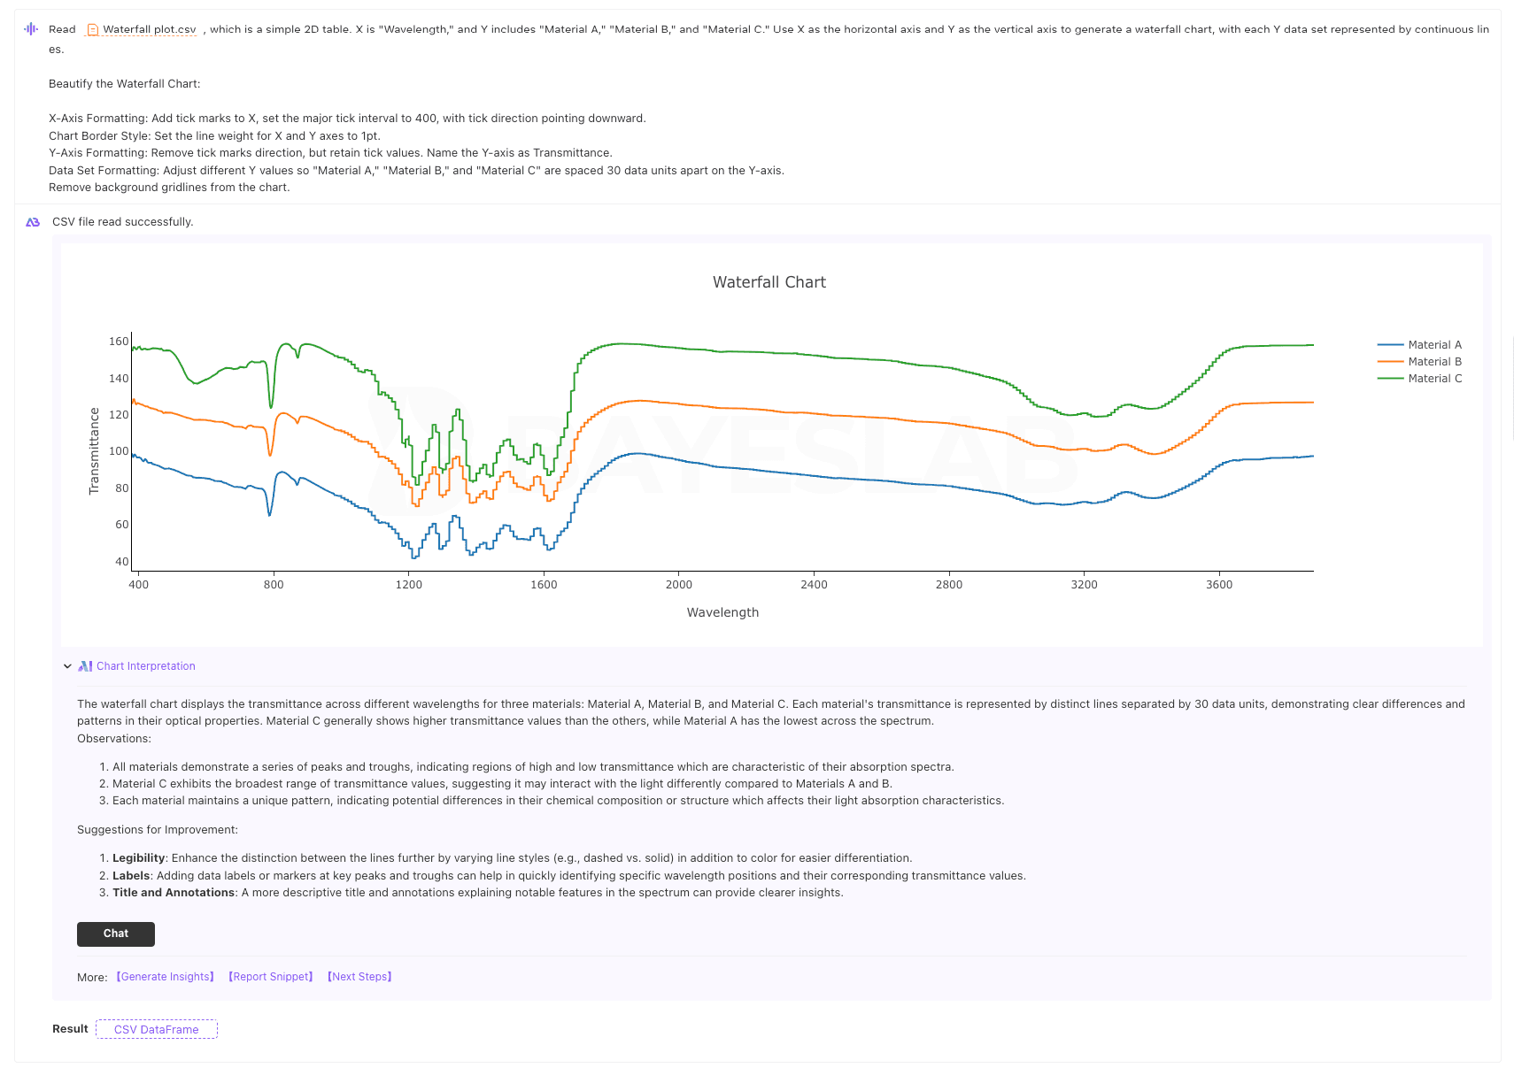Click the 'CSV file read successfully.' message
The width and height of the screenshot is (1514, 1068).
tap(122, 222)
